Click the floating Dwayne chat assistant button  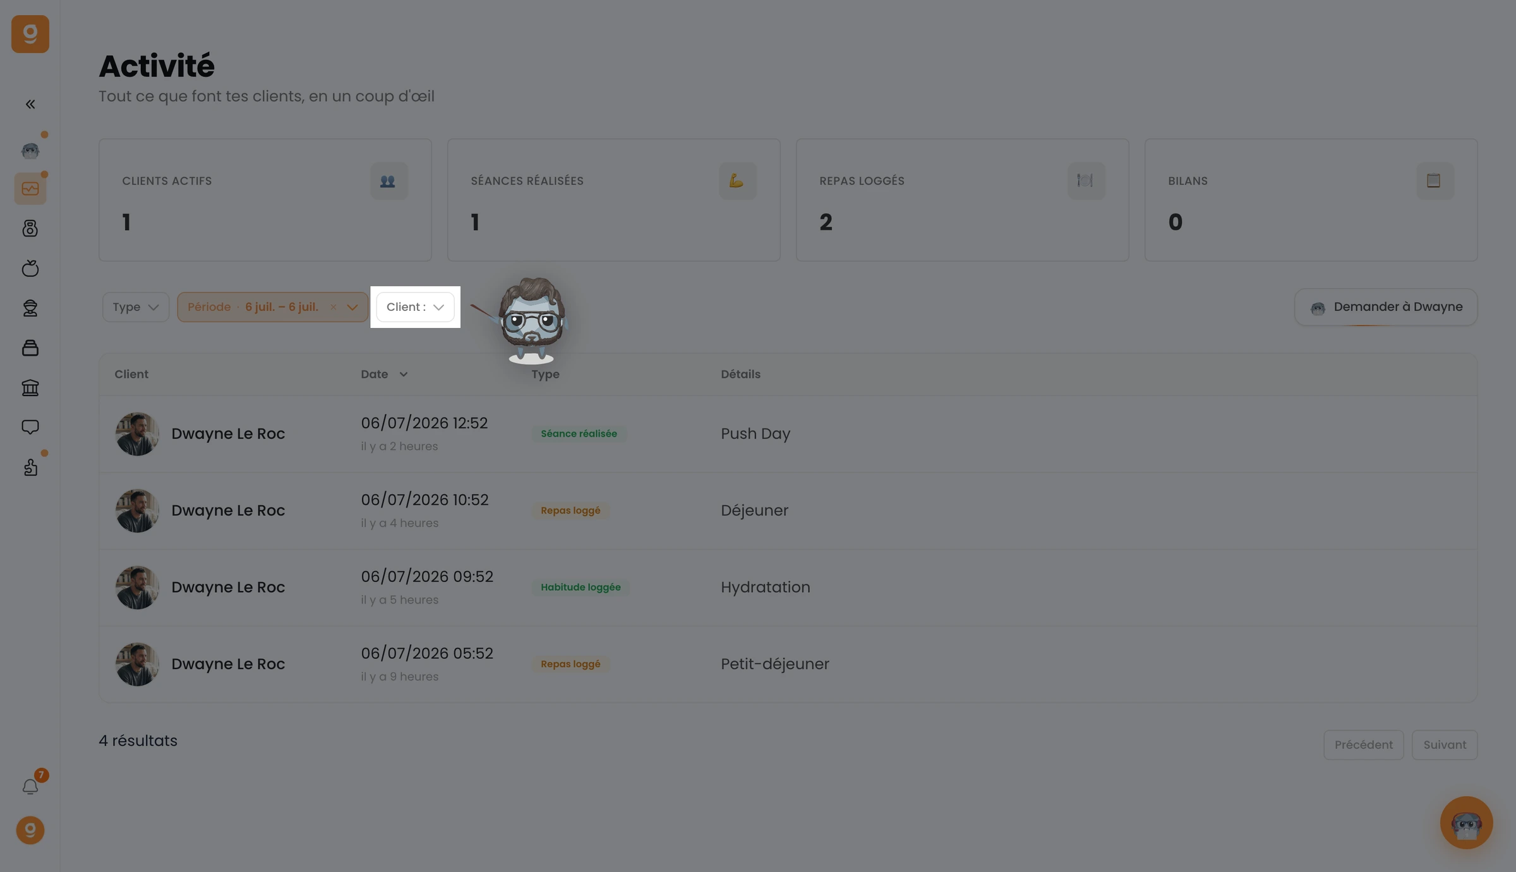point(1466,822)
